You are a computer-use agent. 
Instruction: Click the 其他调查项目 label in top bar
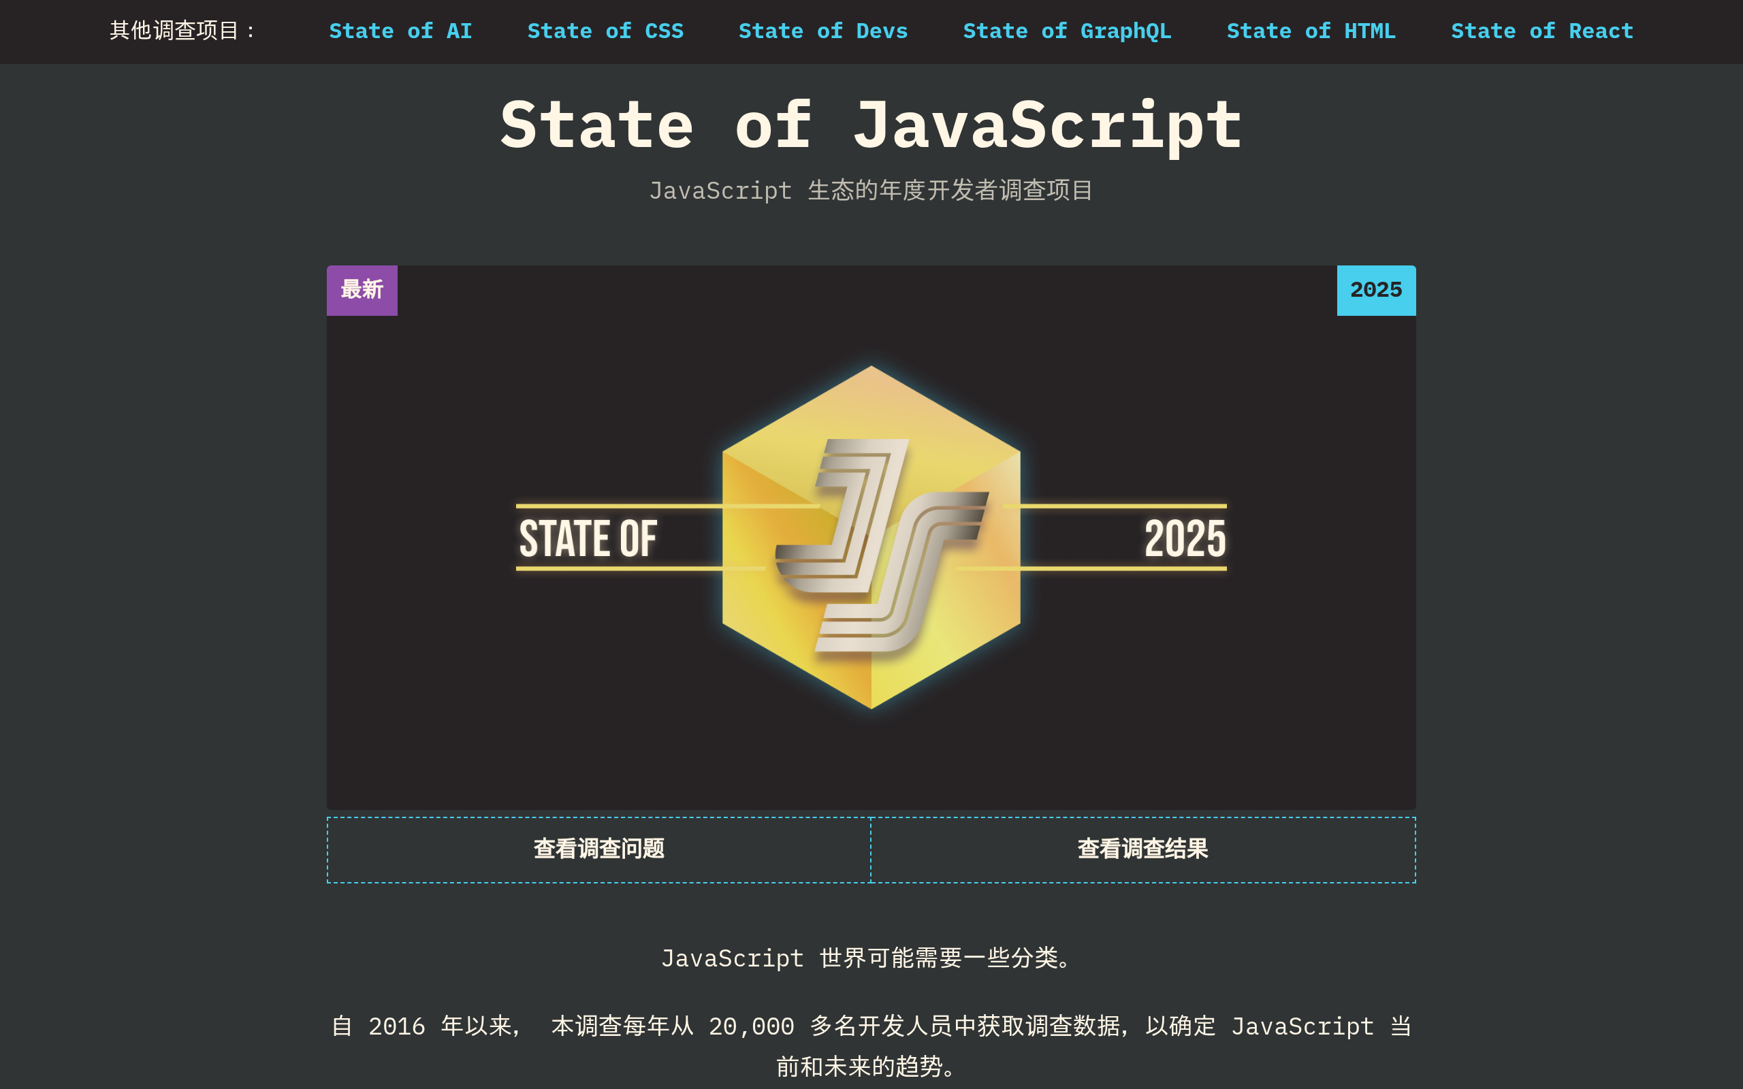tap(182, 31)
